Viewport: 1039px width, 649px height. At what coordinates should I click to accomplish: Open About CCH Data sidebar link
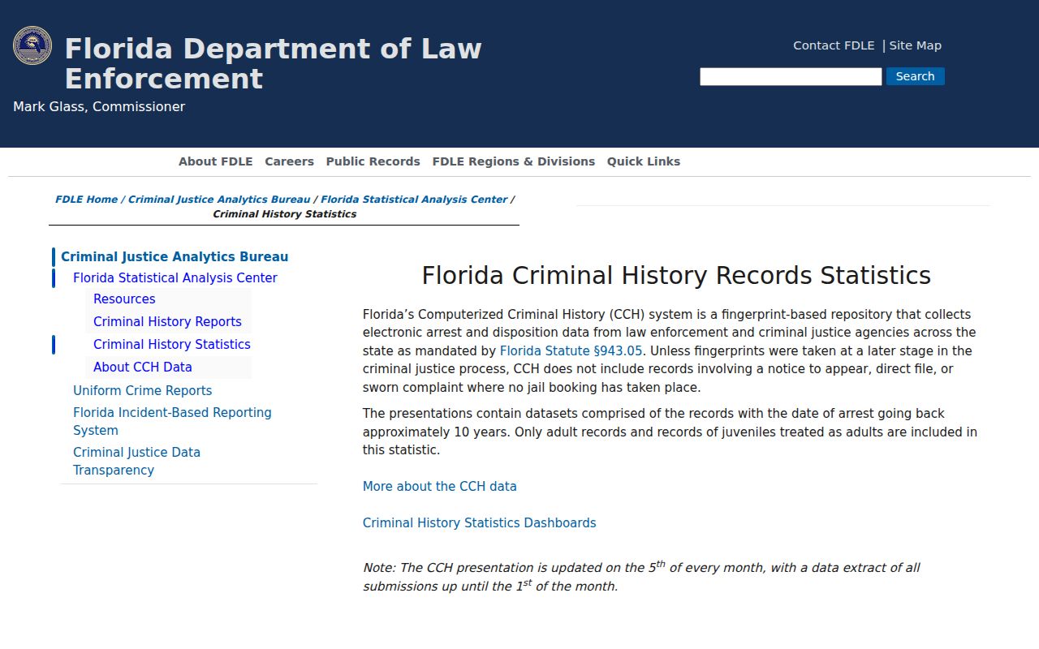click(143, 367)
